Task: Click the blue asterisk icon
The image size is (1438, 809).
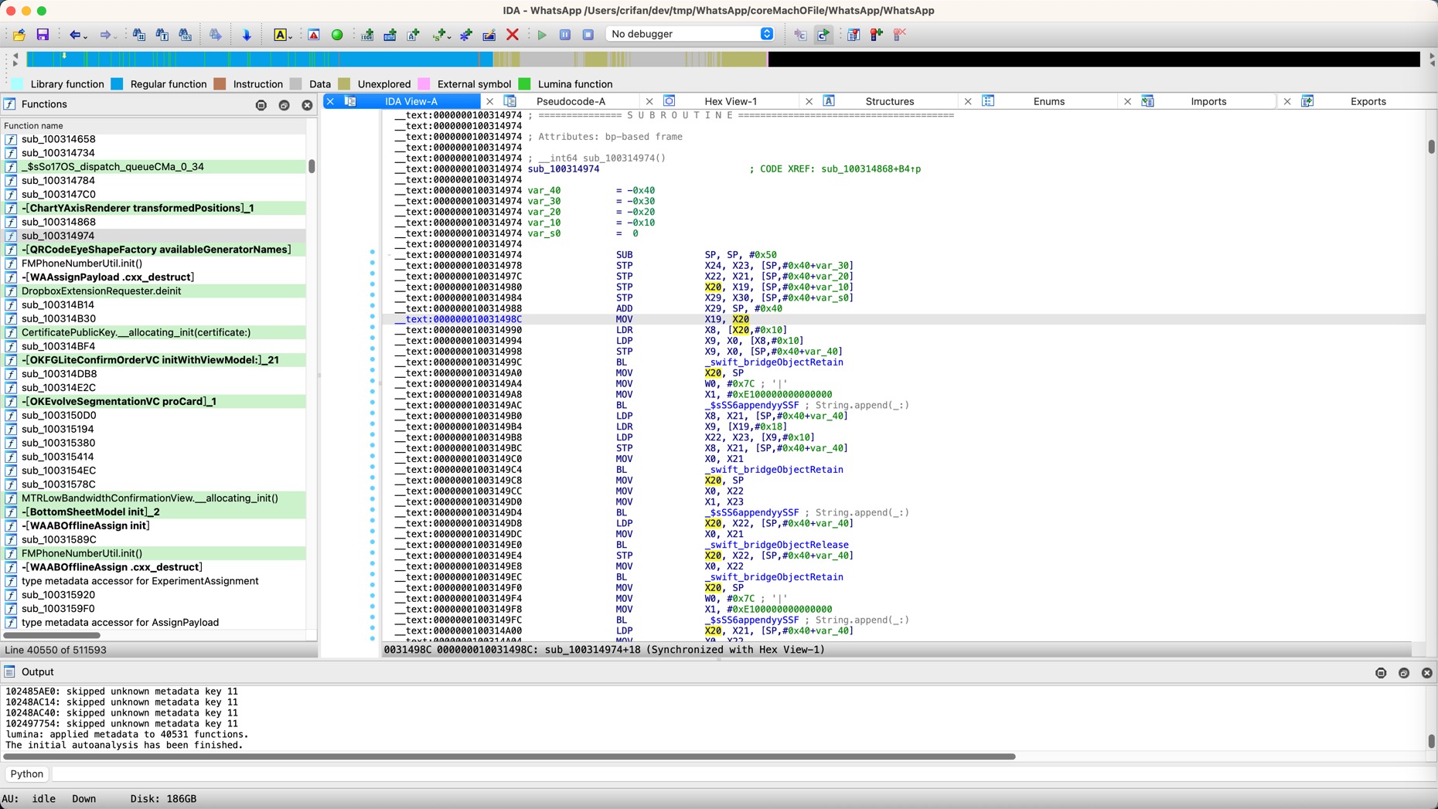Action: [x=466, y=35]
